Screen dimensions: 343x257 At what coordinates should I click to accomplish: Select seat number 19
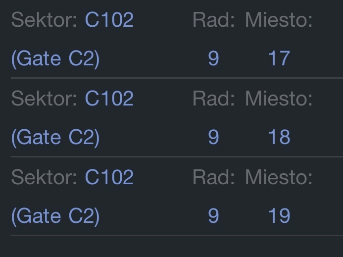coord(279,216)
